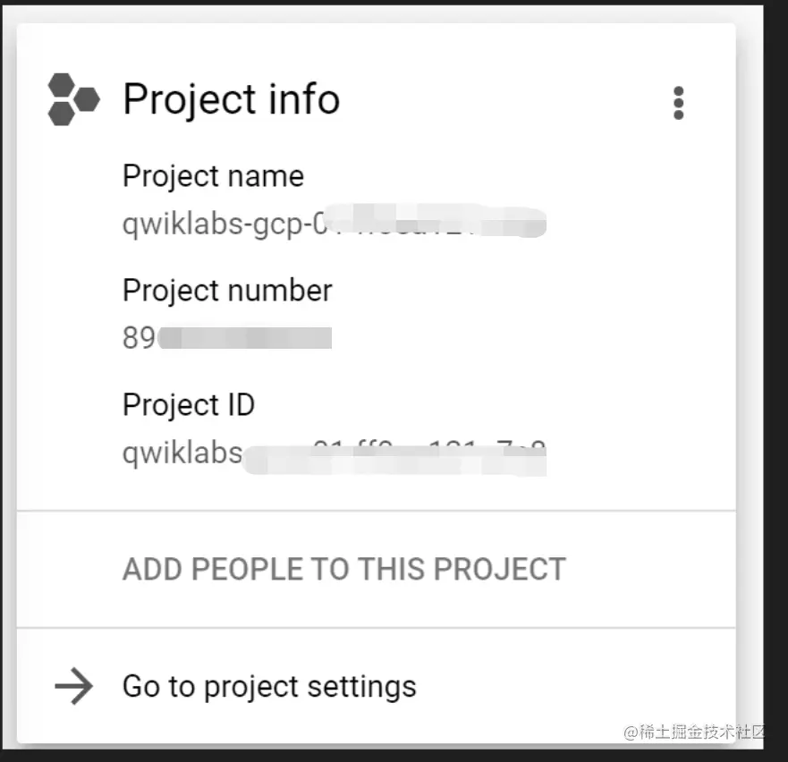The image size is (788, 762).
Task: Select the Project number label
Action: 227,291
